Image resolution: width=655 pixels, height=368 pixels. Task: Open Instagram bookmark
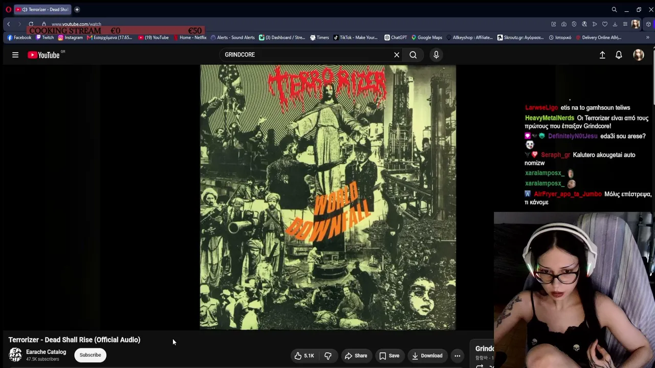pos(70,37)
